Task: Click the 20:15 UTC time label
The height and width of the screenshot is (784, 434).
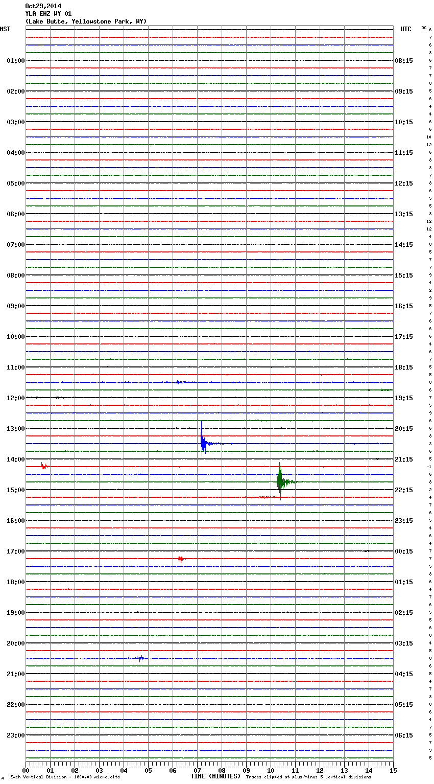Action: 404,429
